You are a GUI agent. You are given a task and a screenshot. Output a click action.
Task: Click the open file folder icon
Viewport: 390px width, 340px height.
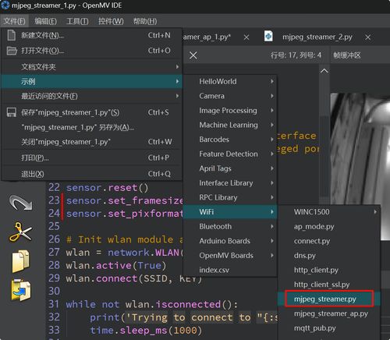coord(12,51)
